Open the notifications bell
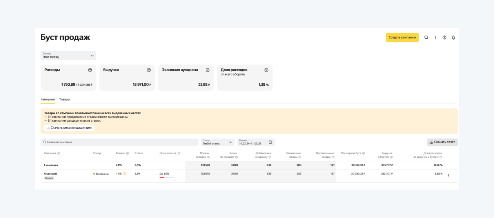The height and width of the screenshot is (218, 494). (453, 38)
